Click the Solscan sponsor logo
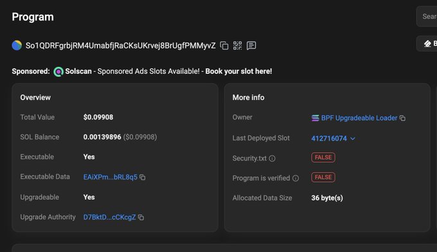 pyautogui.click(x=58, y=71)
